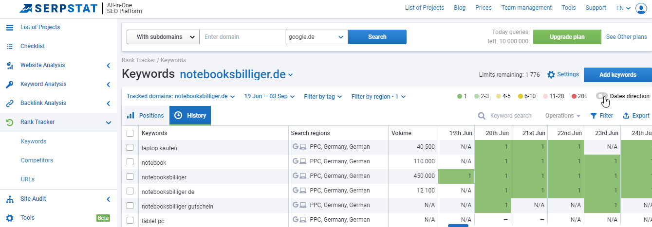This screenshot has height=227, width=652.
Task: Click the History clock icon
Action: (178, 115)
